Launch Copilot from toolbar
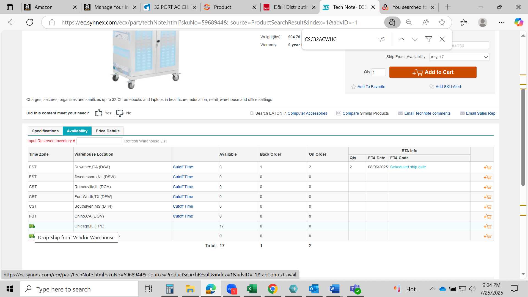 point(519,22)
